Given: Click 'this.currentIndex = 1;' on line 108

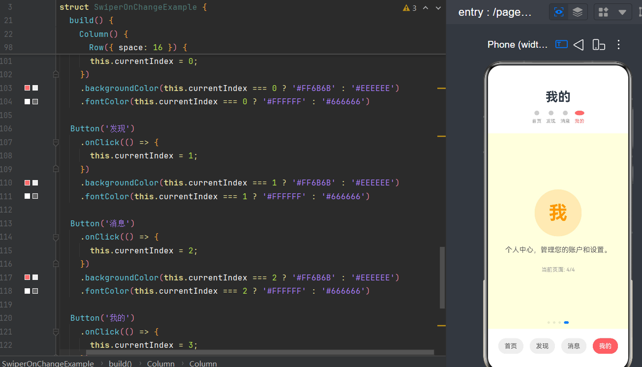Looking at the screenshot, I should (x=144, y=155).
